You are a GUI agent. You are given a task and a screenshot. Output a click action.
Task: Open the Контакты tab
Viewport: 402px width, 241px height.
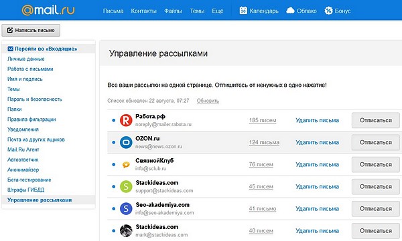pos(143,11)
